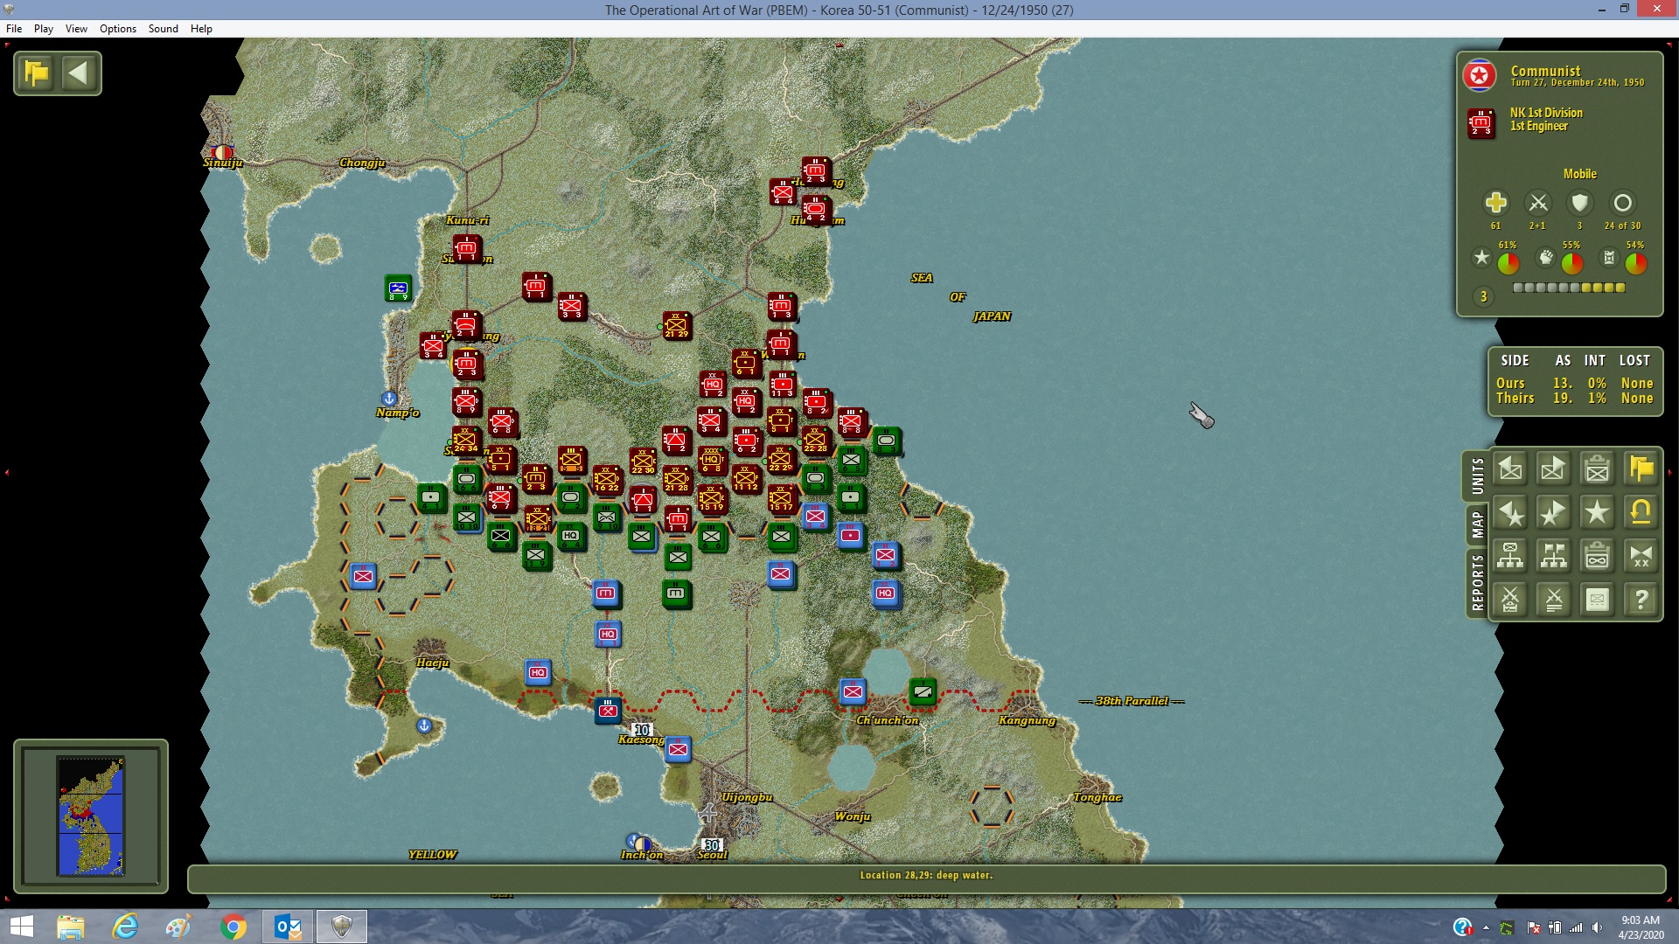This screenshot has width=1679, height=944.
Task: Open the Play menu
Action: pyautogui.click(x=44, y=29)
